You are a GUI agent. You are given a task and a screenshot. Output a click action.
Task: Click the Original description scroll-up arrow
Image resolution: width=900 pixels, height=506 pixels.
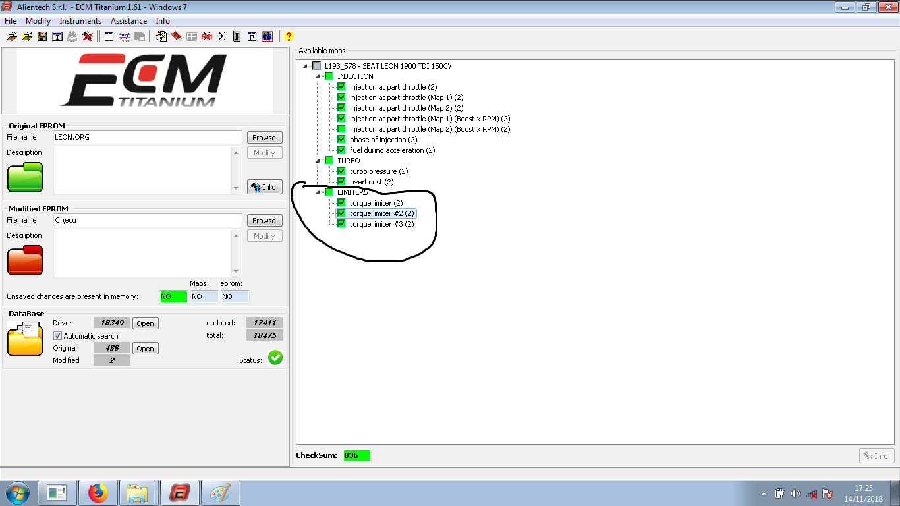point(237,152)
